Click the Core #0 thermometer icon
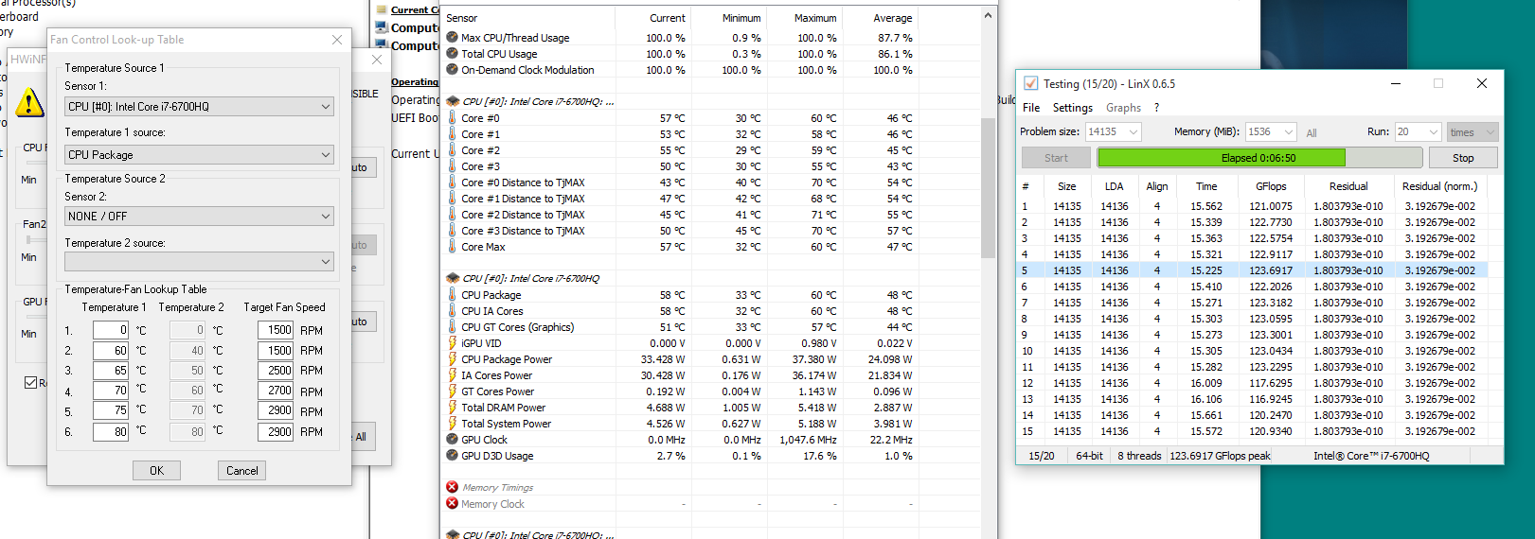Image resolution: width=1535 pixels, height=539 pixels. pos(452,118)
